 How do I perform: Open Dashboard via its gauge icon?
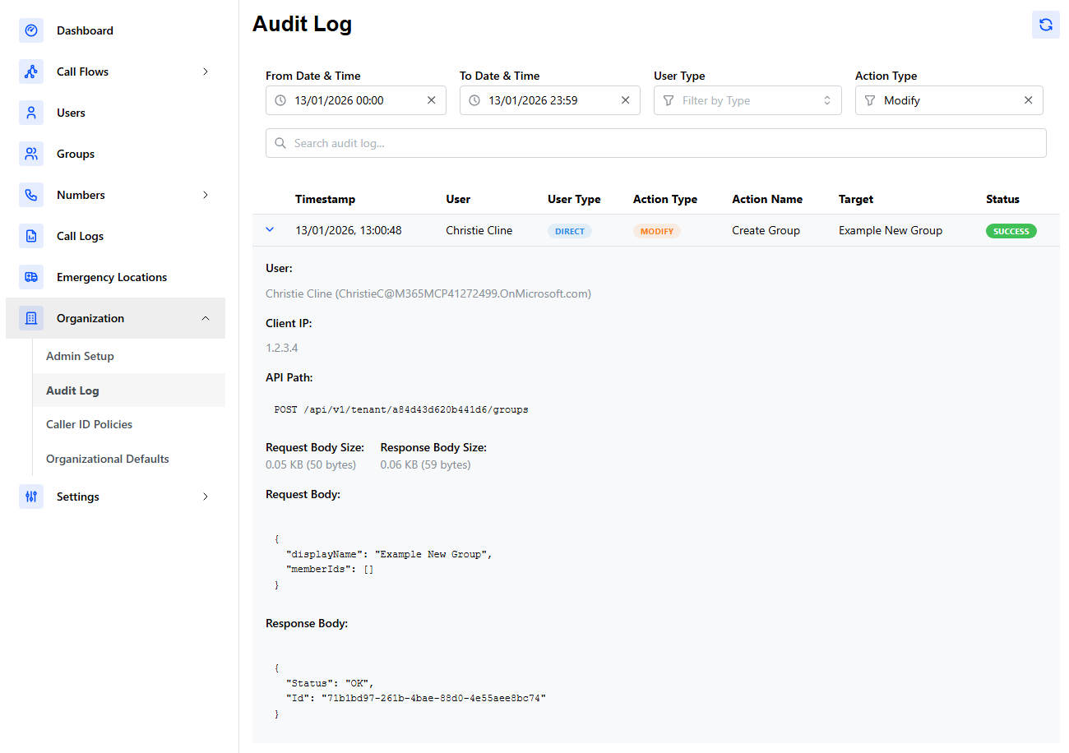coord(31,30)
